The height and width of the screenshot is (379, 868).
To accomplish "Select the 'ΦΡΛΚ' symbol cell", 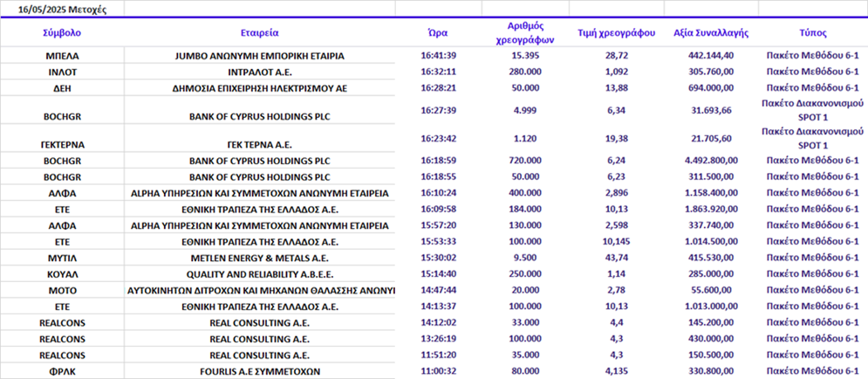I will pyautogui.click(x=62, y=371).
